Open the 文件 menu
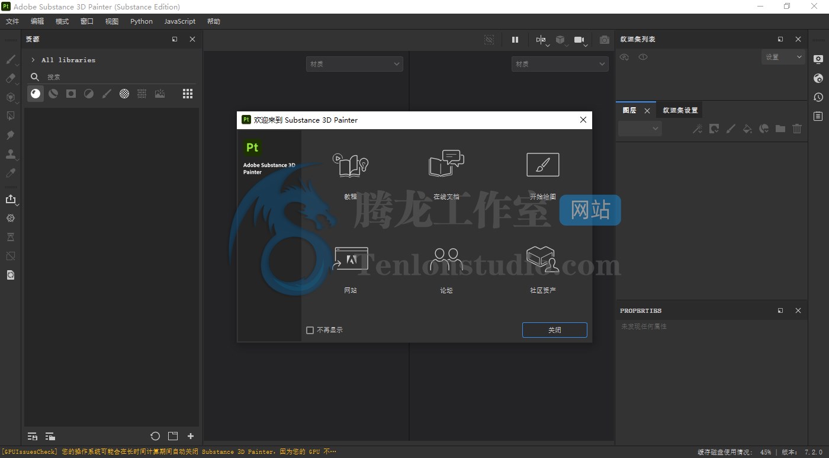The width and height of the screenshot is (829, 458). tap(12, 21)
